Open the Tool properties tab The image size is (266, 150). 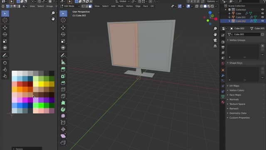coord(223,35)
